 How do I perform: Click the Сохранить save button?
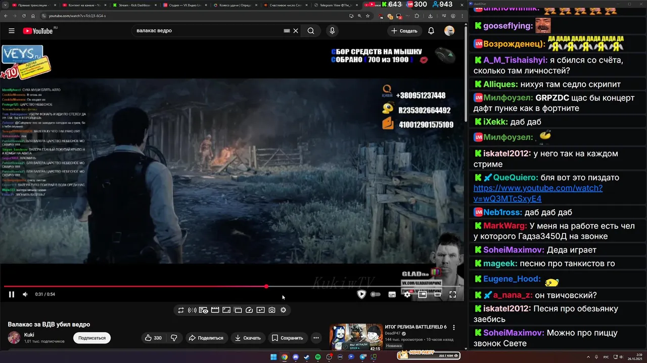pos(287,338)
